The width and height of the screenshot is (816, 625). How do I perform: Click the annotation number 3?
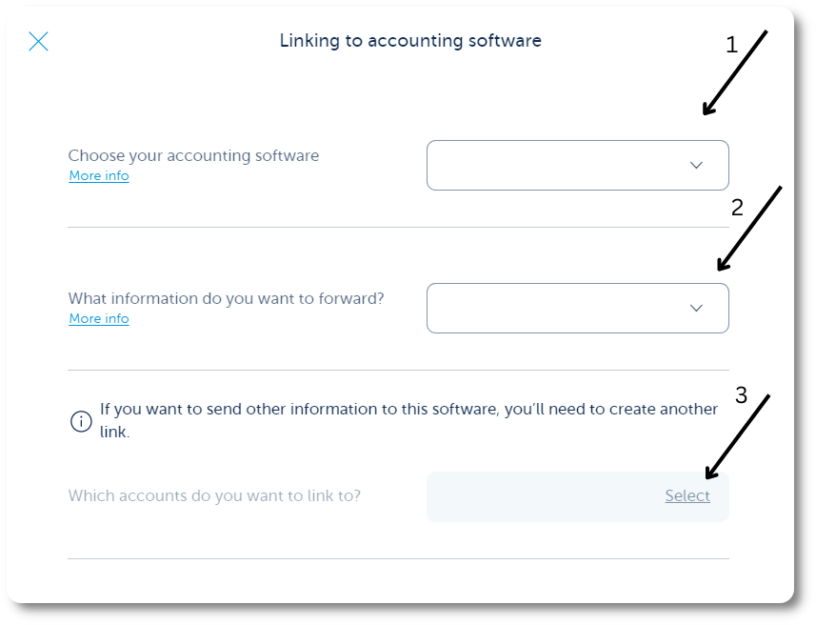click(x=741, y=395)
